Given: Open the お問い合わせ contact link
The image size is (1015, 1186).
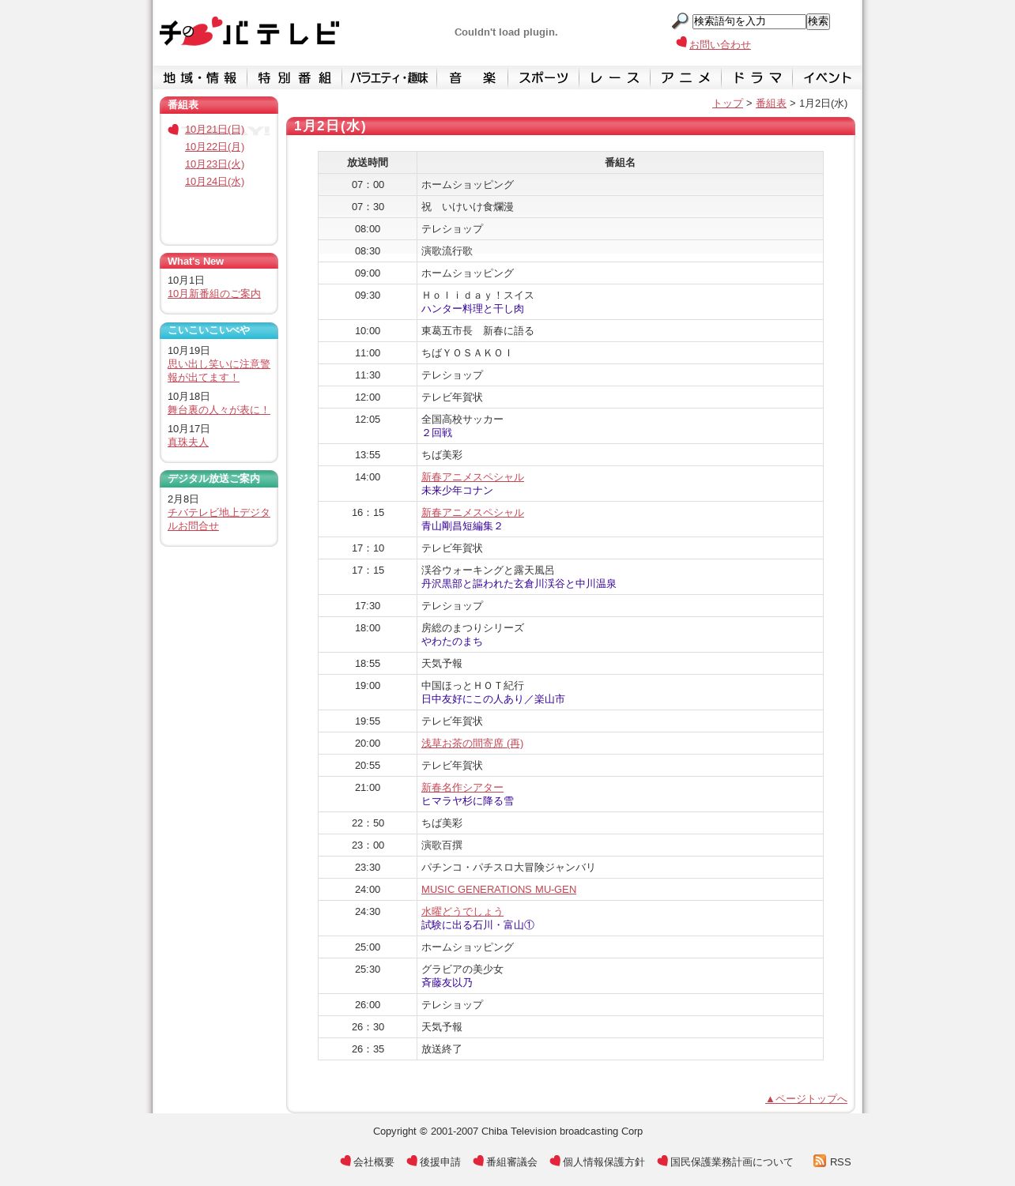Looking at the screenshot, I should [720, 45].
